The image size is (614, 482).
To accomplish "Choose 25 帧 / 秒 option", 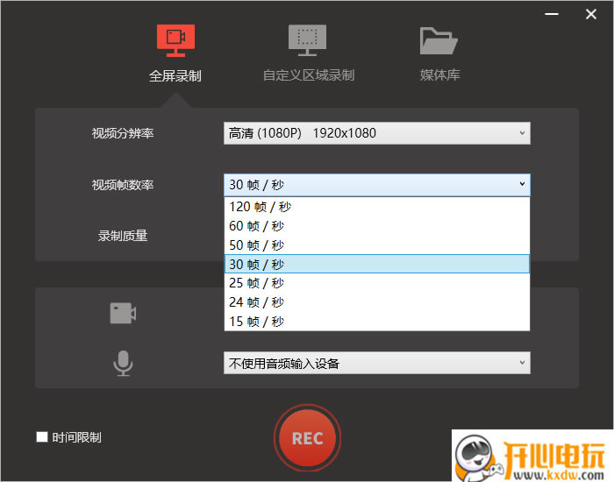I will pos(377,283).
